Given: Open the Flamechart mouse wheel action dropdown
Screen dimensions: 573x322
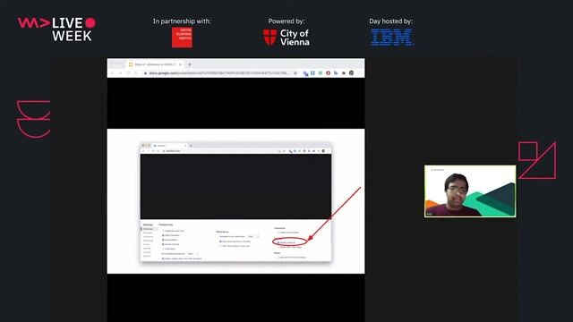Looking at the screenshot, I should pos(253,236).
